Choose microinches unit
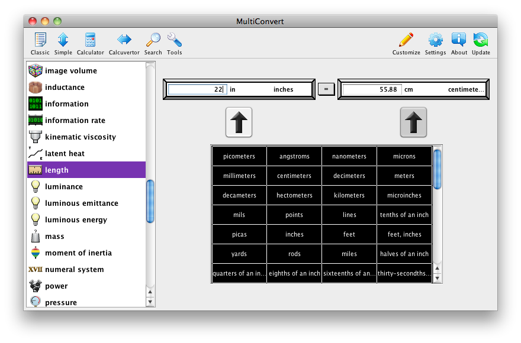This screenshot has width=521, height=343. click(404, 195)
